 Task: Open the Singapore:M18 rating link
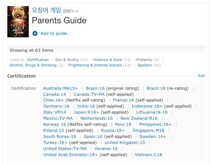tap(148, 131)
